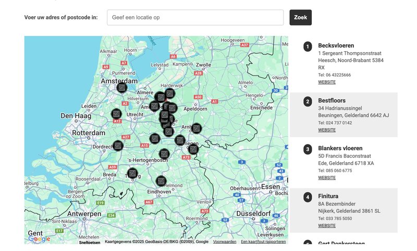The width and height of the screenshot is (417, 251).
Task: Open the Becksvloeren WEBSITE link
Action: click(327, 82)
